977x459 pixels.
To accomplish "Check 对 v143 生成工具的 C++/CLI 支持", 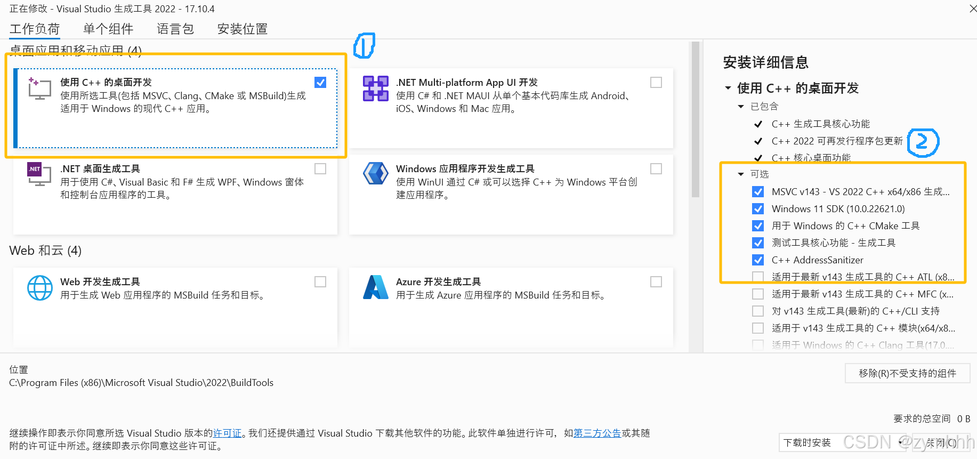I will pos(758,311).
